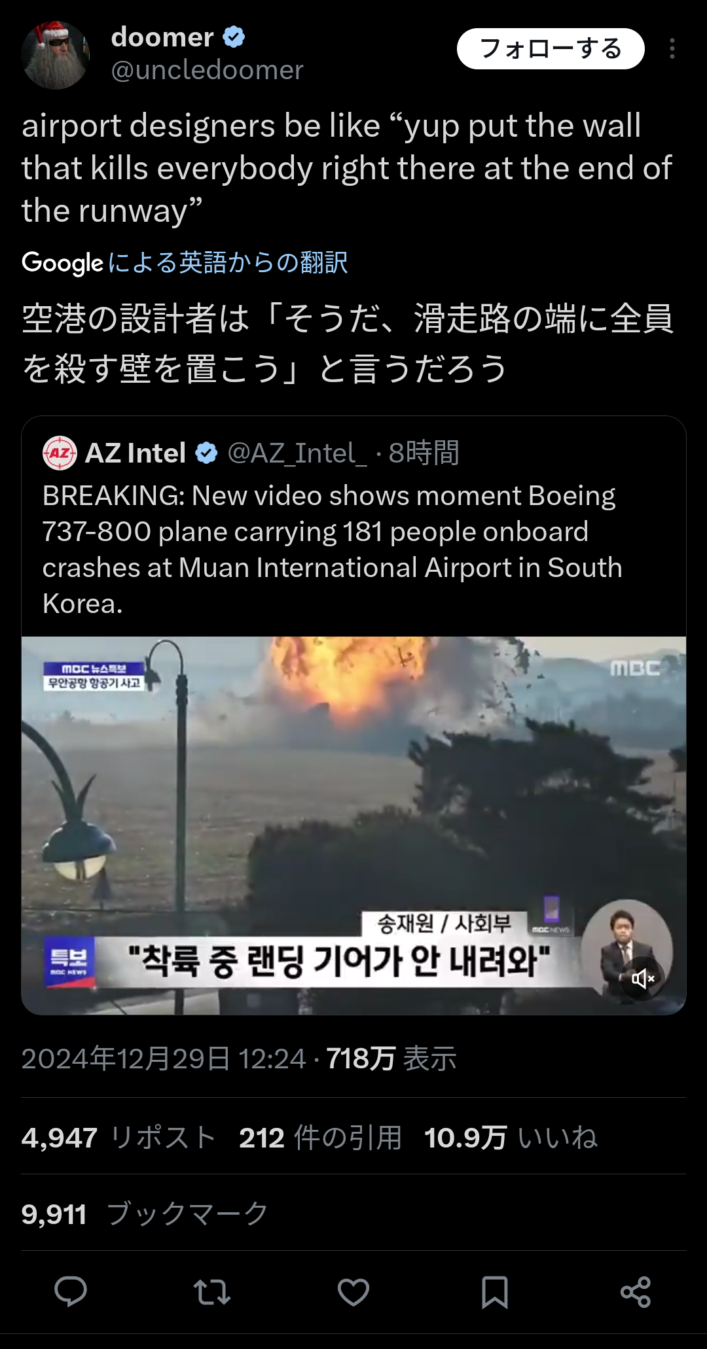Open the reply comment bubble icon

pos(71,1291)
